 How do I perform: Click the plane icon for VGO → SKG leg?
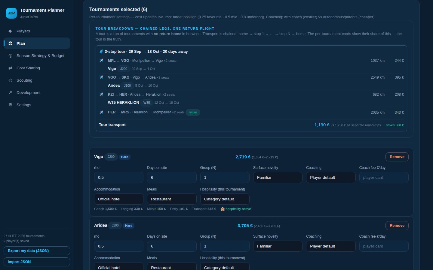point(101,77)
